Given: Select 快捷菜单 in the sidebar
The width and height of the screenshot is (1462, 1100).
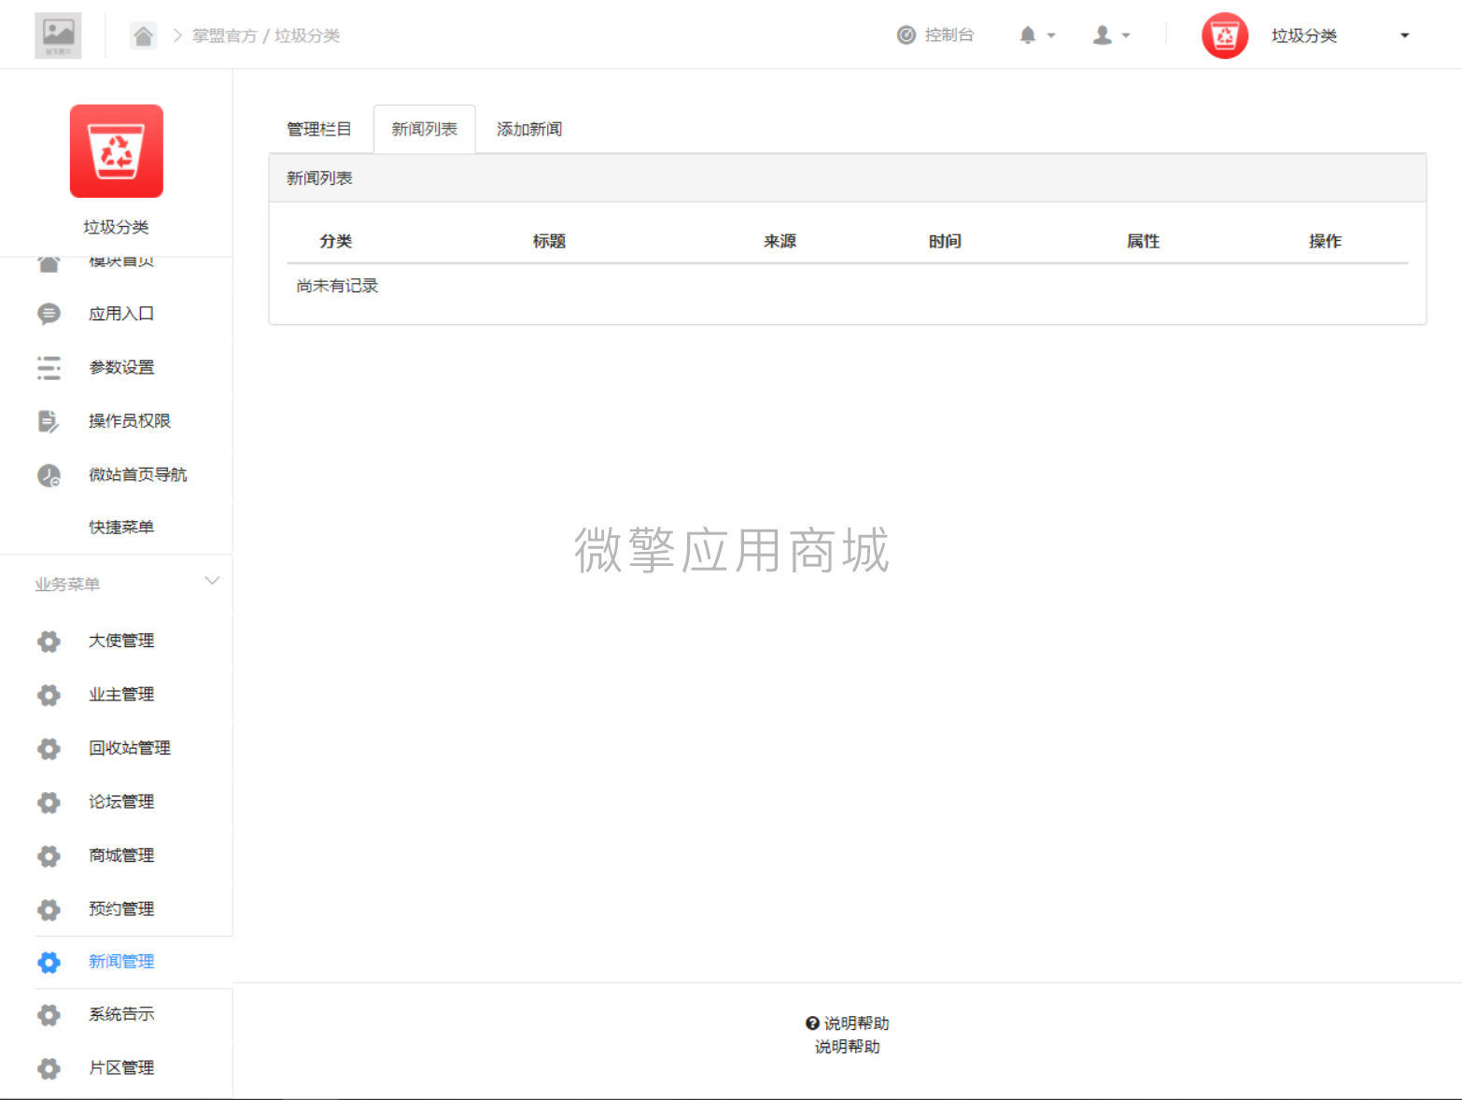Looking at the screenshot, I should coord(121,528).
